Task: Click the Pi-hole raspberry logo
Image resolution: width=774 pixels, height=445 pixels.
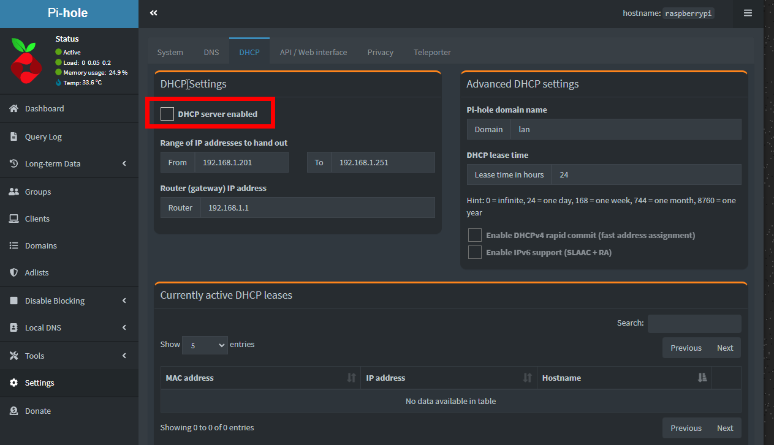Action: [x=26, y=61]
